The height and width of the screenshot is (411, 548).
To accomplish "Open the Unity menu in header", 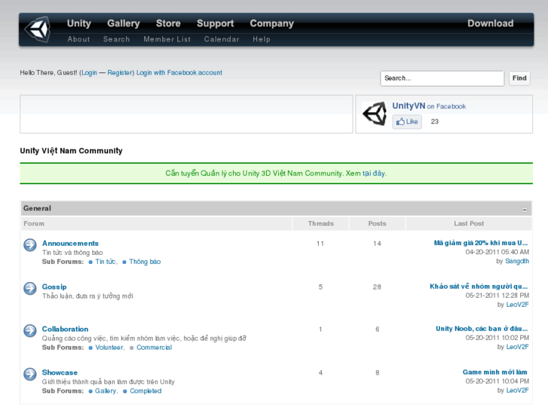I will coord(79,23).
